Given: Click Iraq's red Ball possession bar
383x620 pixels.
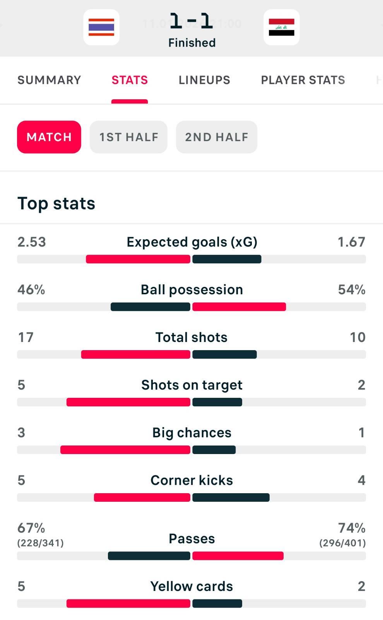Looking at the screenshot, I should point(239,307).
